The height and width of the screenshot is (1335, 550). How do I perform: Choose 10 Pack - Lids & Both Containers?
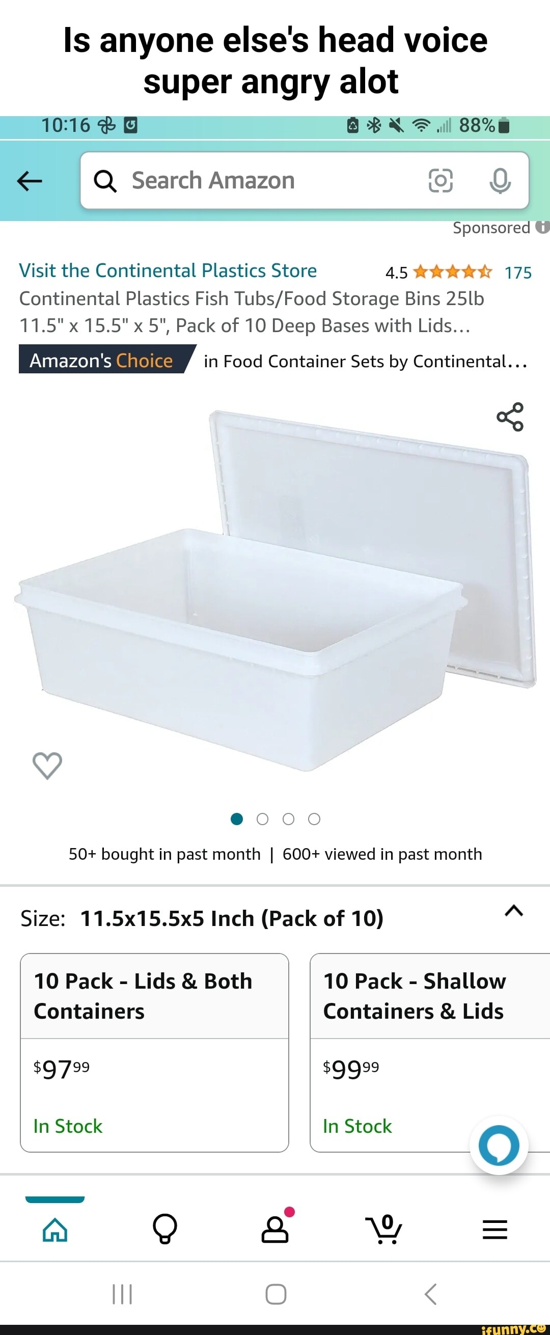[x=154, y=1052]
